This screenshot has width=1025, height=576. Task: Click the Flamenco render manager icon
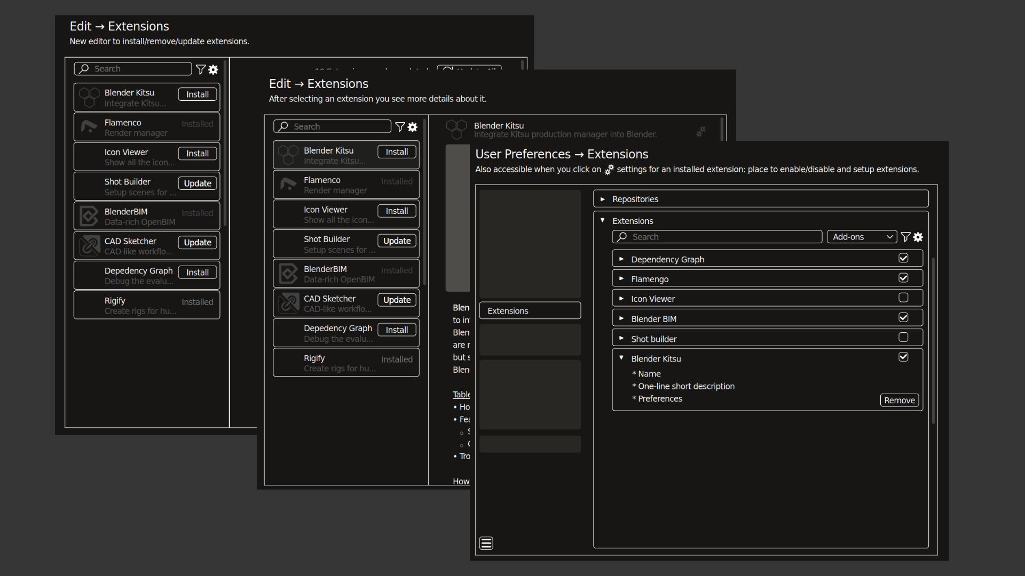pos(89,127)
